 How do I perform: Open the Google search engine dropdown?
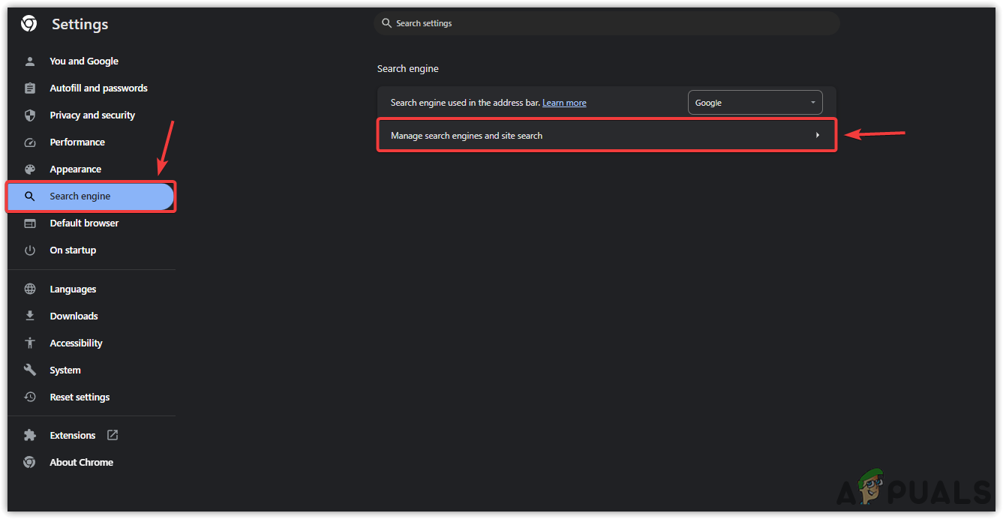pyautogui.click(x=755, y=103)
